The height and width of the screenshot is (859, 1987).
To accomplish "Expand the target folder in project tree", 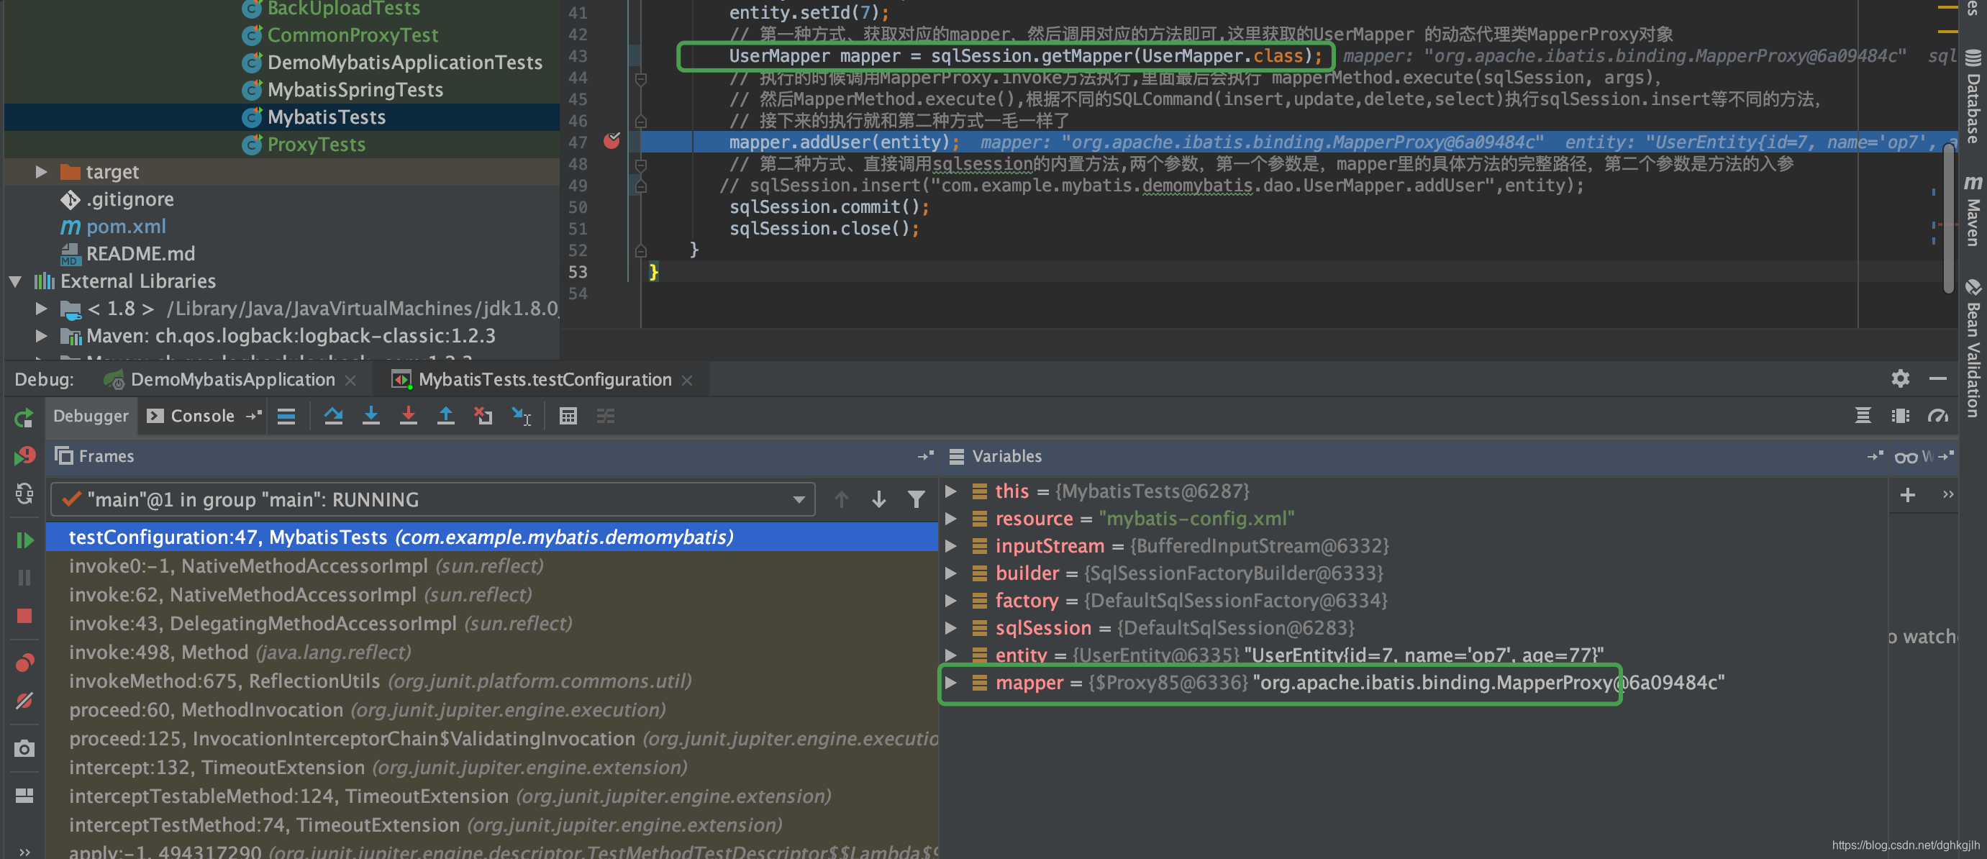I will coord(41,171).
